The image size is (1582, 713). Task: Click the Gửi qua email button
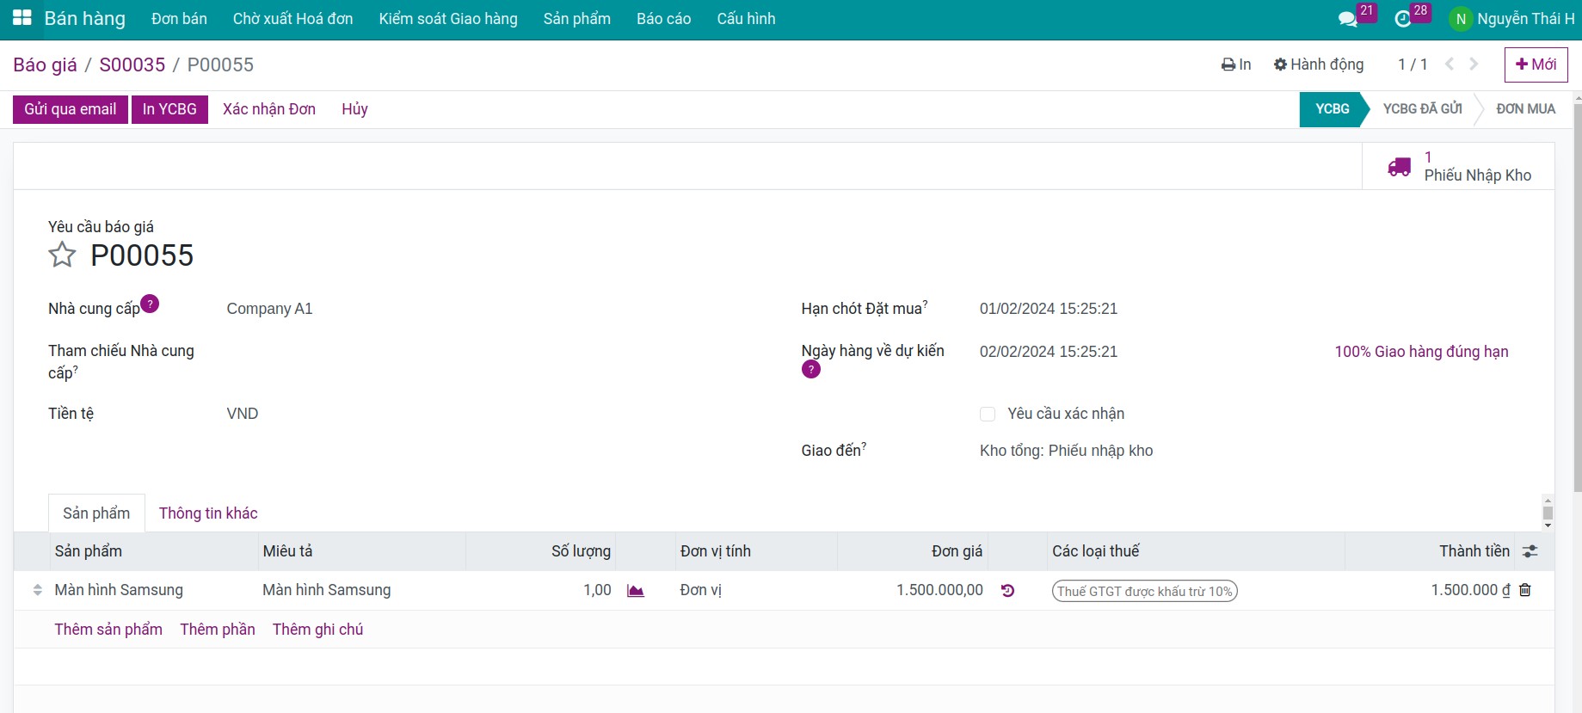[x=71, y=109]
